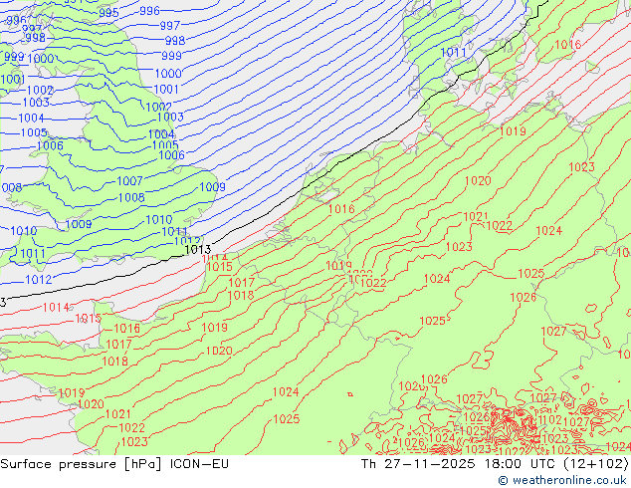This screenshot has height=488, width=631.
Task: Click the red 1024 label over central France
Action: click(x=286, y=392)
